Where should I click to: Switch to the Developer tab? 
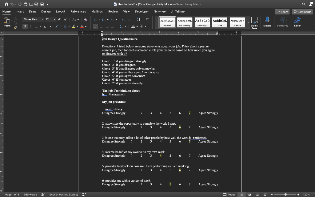(142, 11)
